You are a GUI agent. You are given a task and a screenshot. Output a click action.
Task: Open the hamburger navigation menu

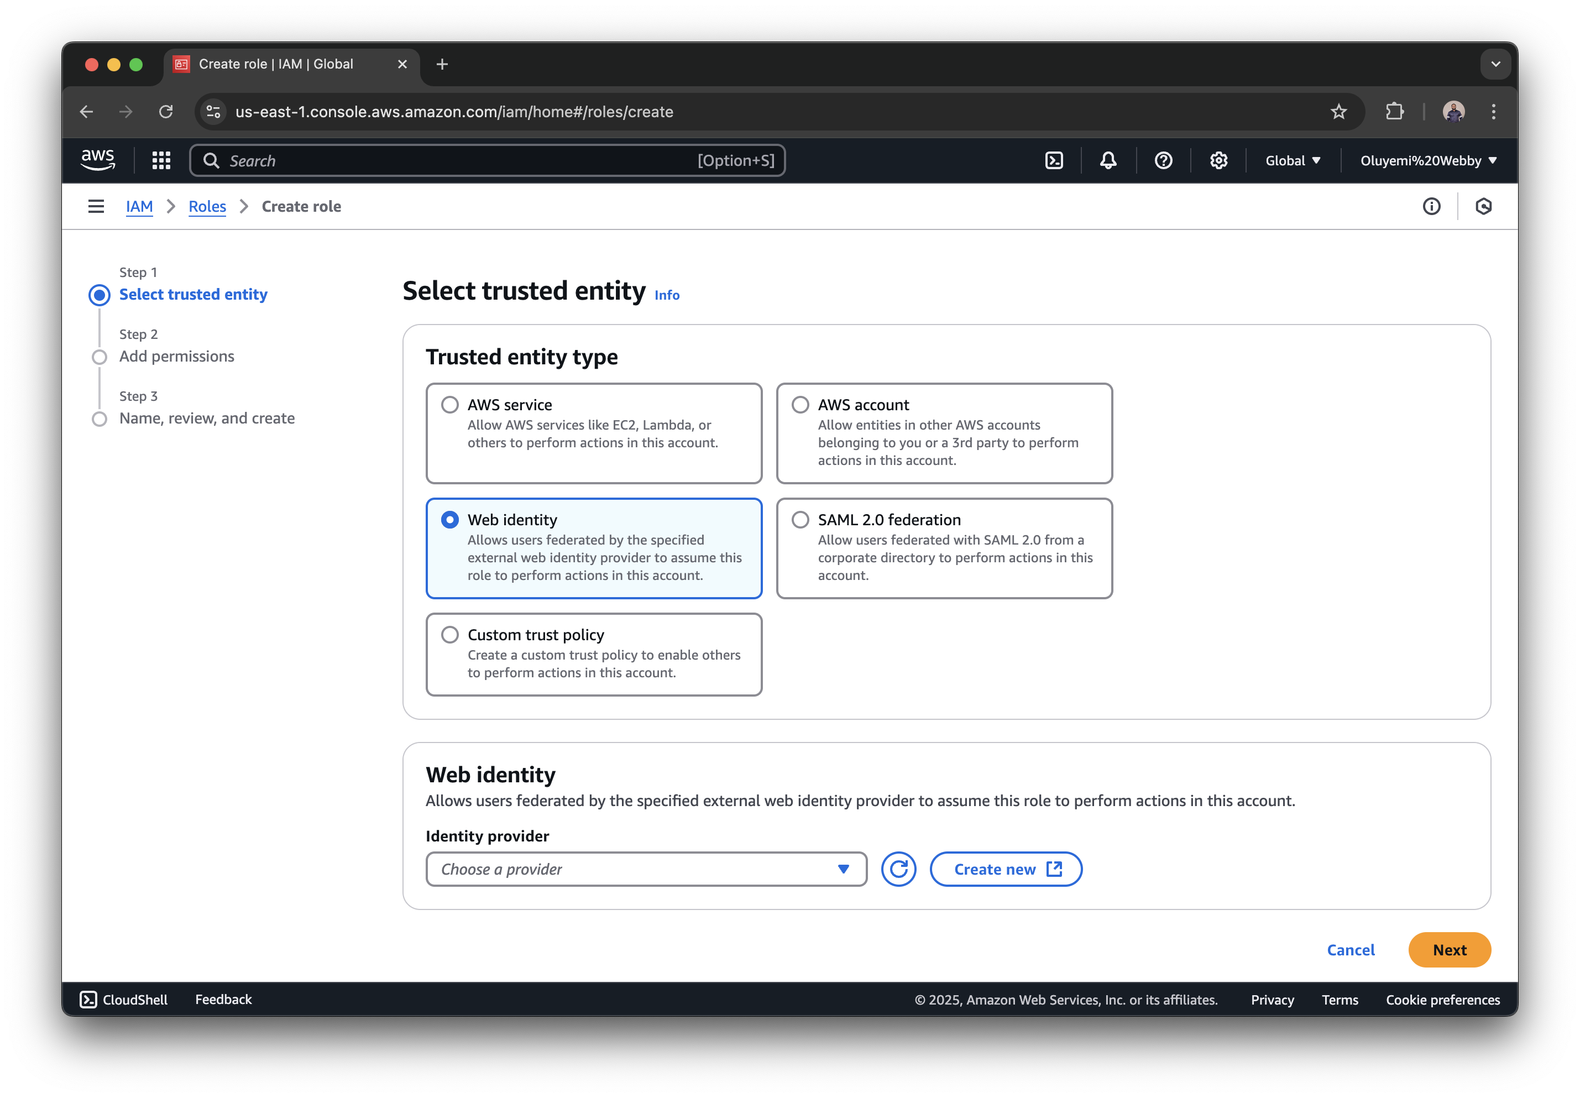[x=96, y=206]
